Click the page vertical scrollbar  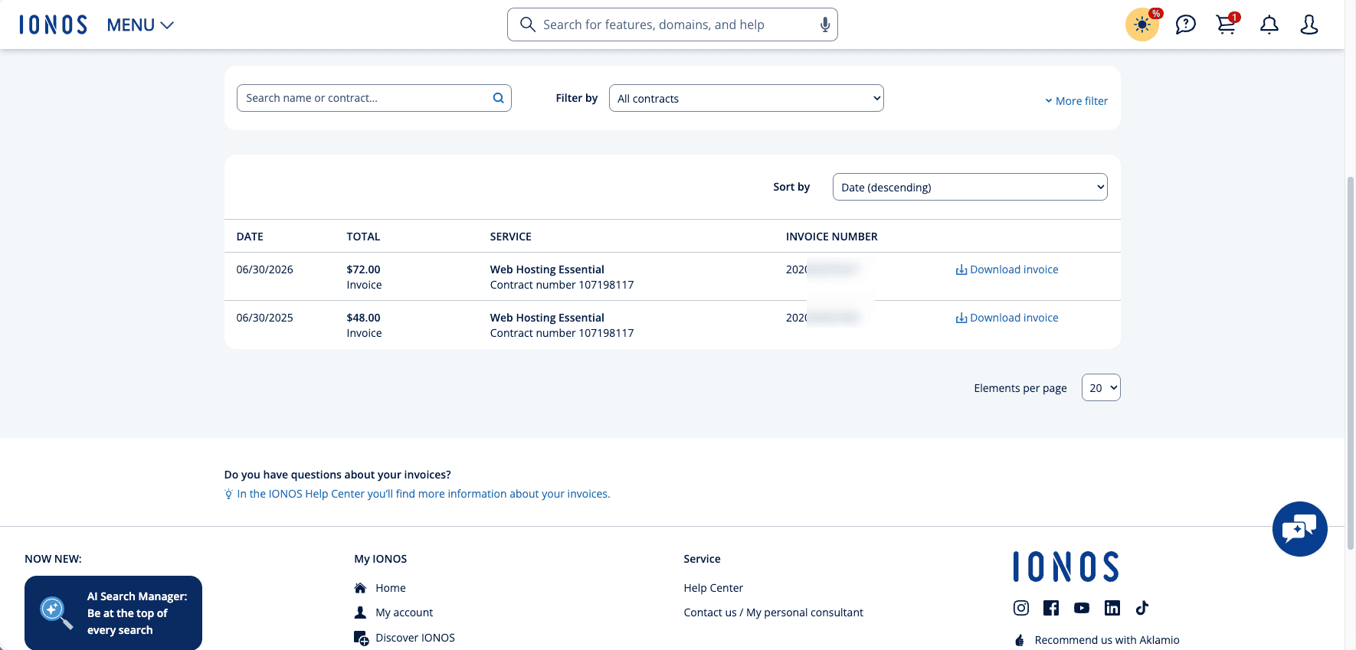(1351, 363)
